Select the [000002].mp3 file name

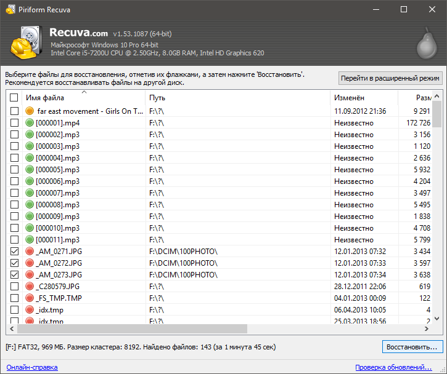(x=57, y=135)
